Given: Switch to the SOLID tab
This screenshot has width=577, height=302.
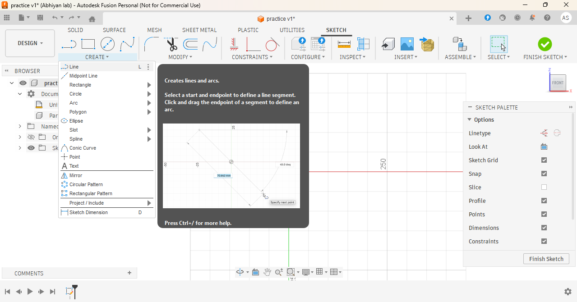Looking at the screenshot, I should pyautogui.click(x=75, y=30).
